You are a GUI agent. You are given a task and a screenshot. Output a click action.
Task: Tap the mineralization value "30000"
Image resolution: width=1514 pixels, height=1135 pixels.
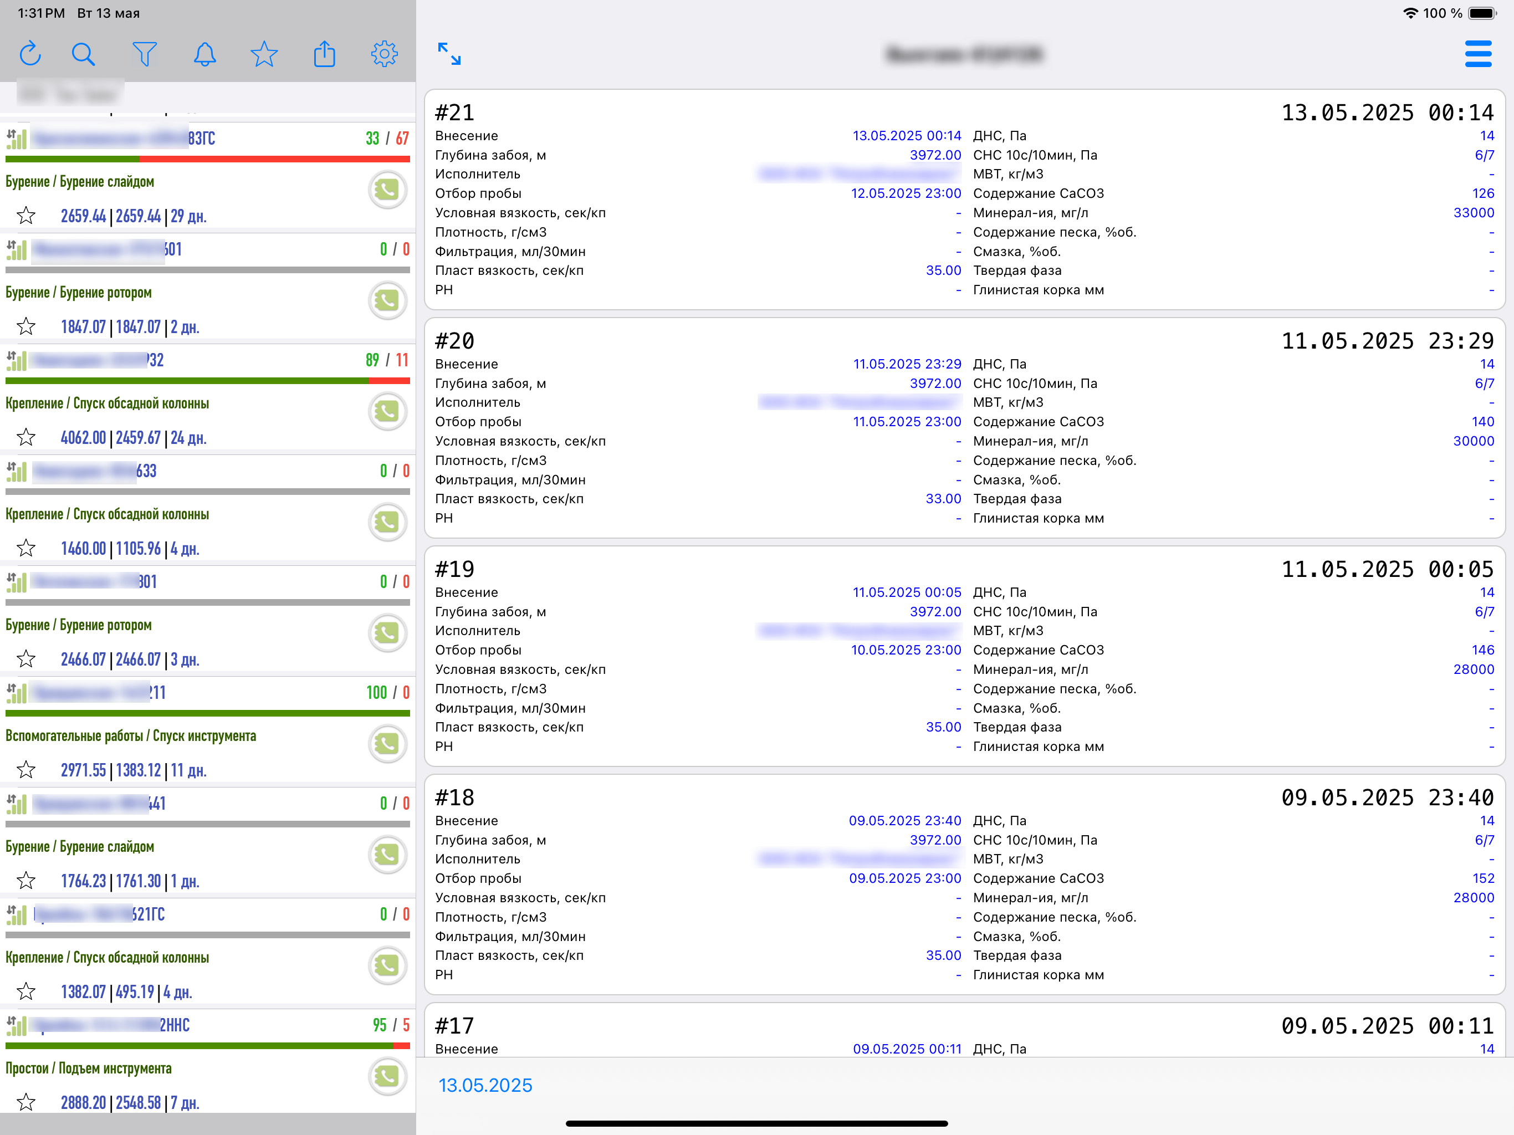tap(1474, 442)
